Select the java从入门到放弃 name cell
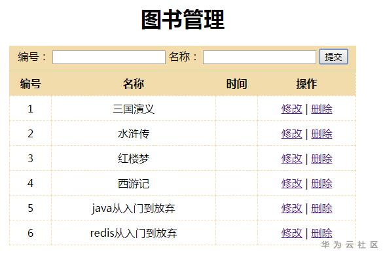Image resolution: width=385 pixels, height=259 pixels. [x=134, y=208]
